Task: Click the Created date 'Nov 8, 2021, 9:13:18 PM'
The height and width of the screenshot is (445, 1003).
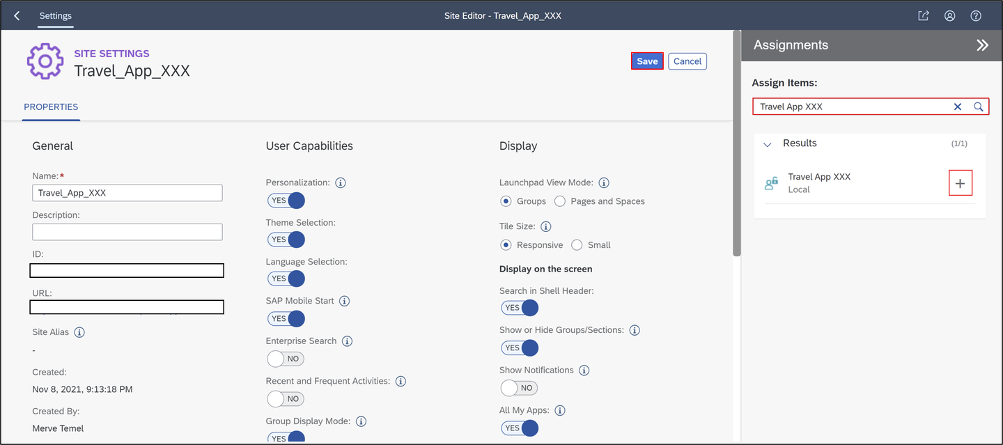Action: 82,389
